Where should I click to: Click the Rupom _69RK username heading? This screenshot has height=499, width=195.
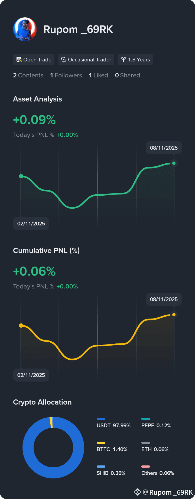pyautogui.click(x=78, y=29)
